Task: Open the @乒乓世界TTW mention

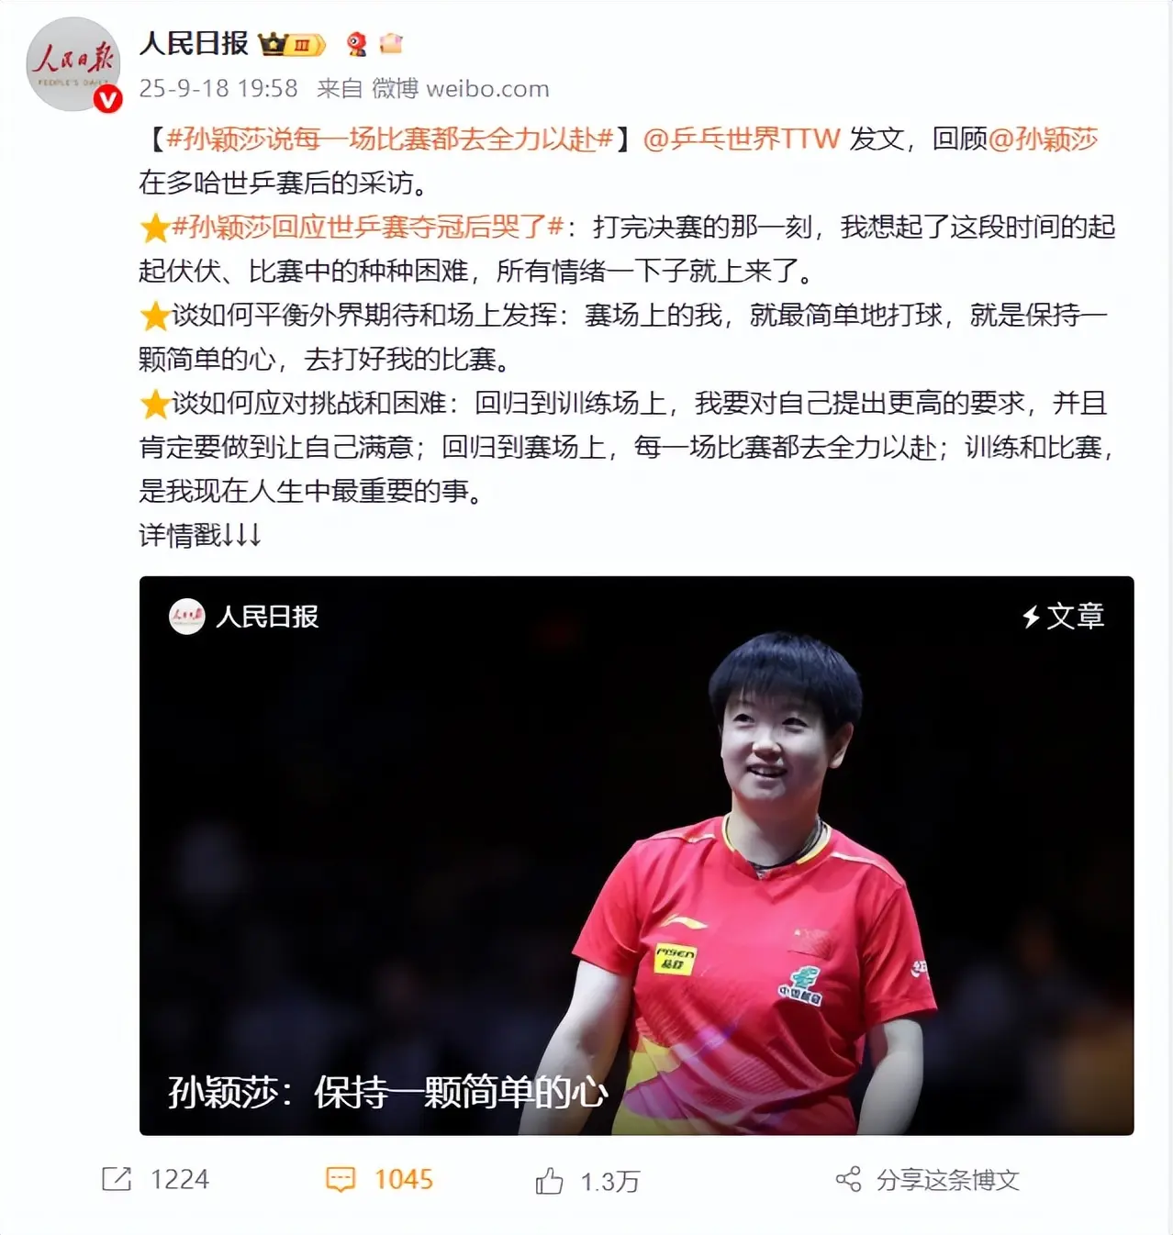Action: pyautogui.click(x=741, y=139)
